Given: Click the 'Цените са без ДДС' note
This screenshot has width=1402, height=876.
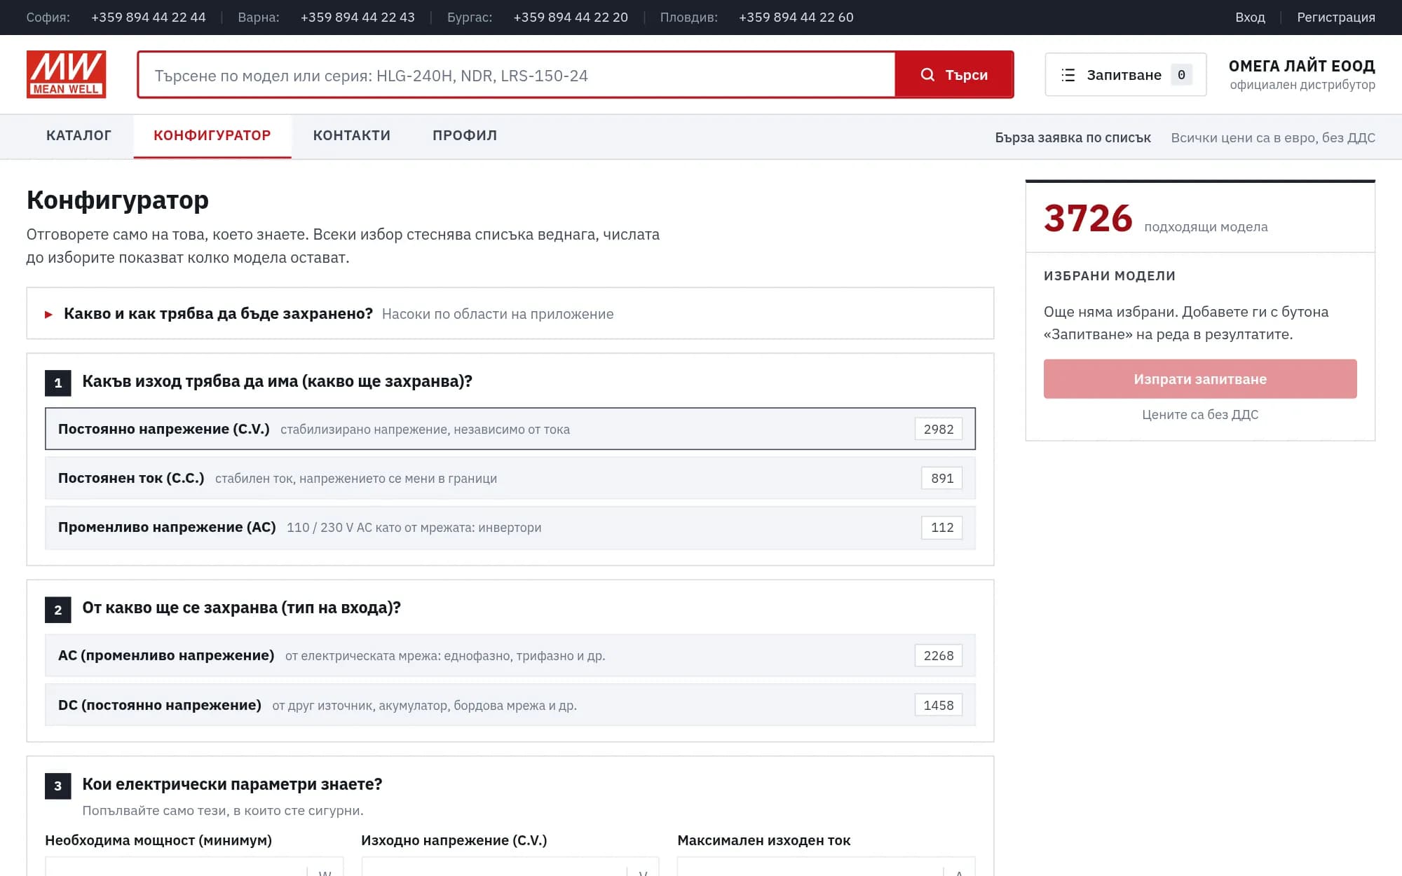Looking at the screenshot, I should point(1200,415).
